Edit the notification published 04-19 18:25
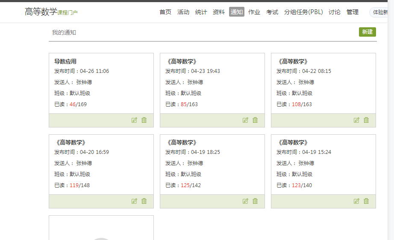Image resolution: width=394 pixels, height=240 pixels. (245, 201)
